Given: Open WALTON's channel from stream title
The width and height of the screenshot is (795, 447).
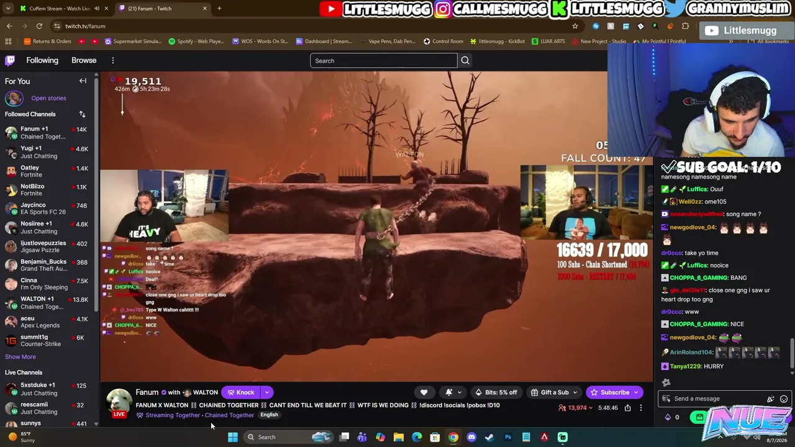Looking at the screenshot, I should [205, 392].
